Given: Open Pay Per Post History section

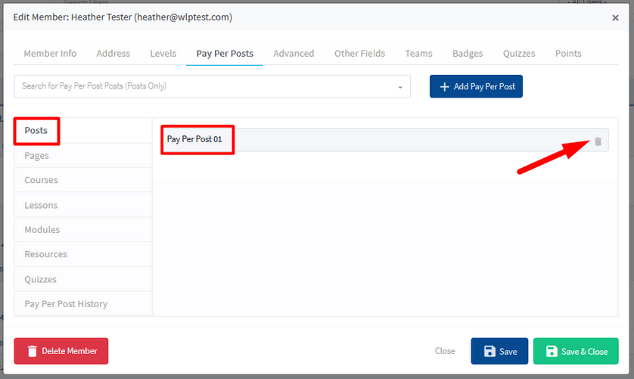Looking at the screenshot, I should (83, 304).
